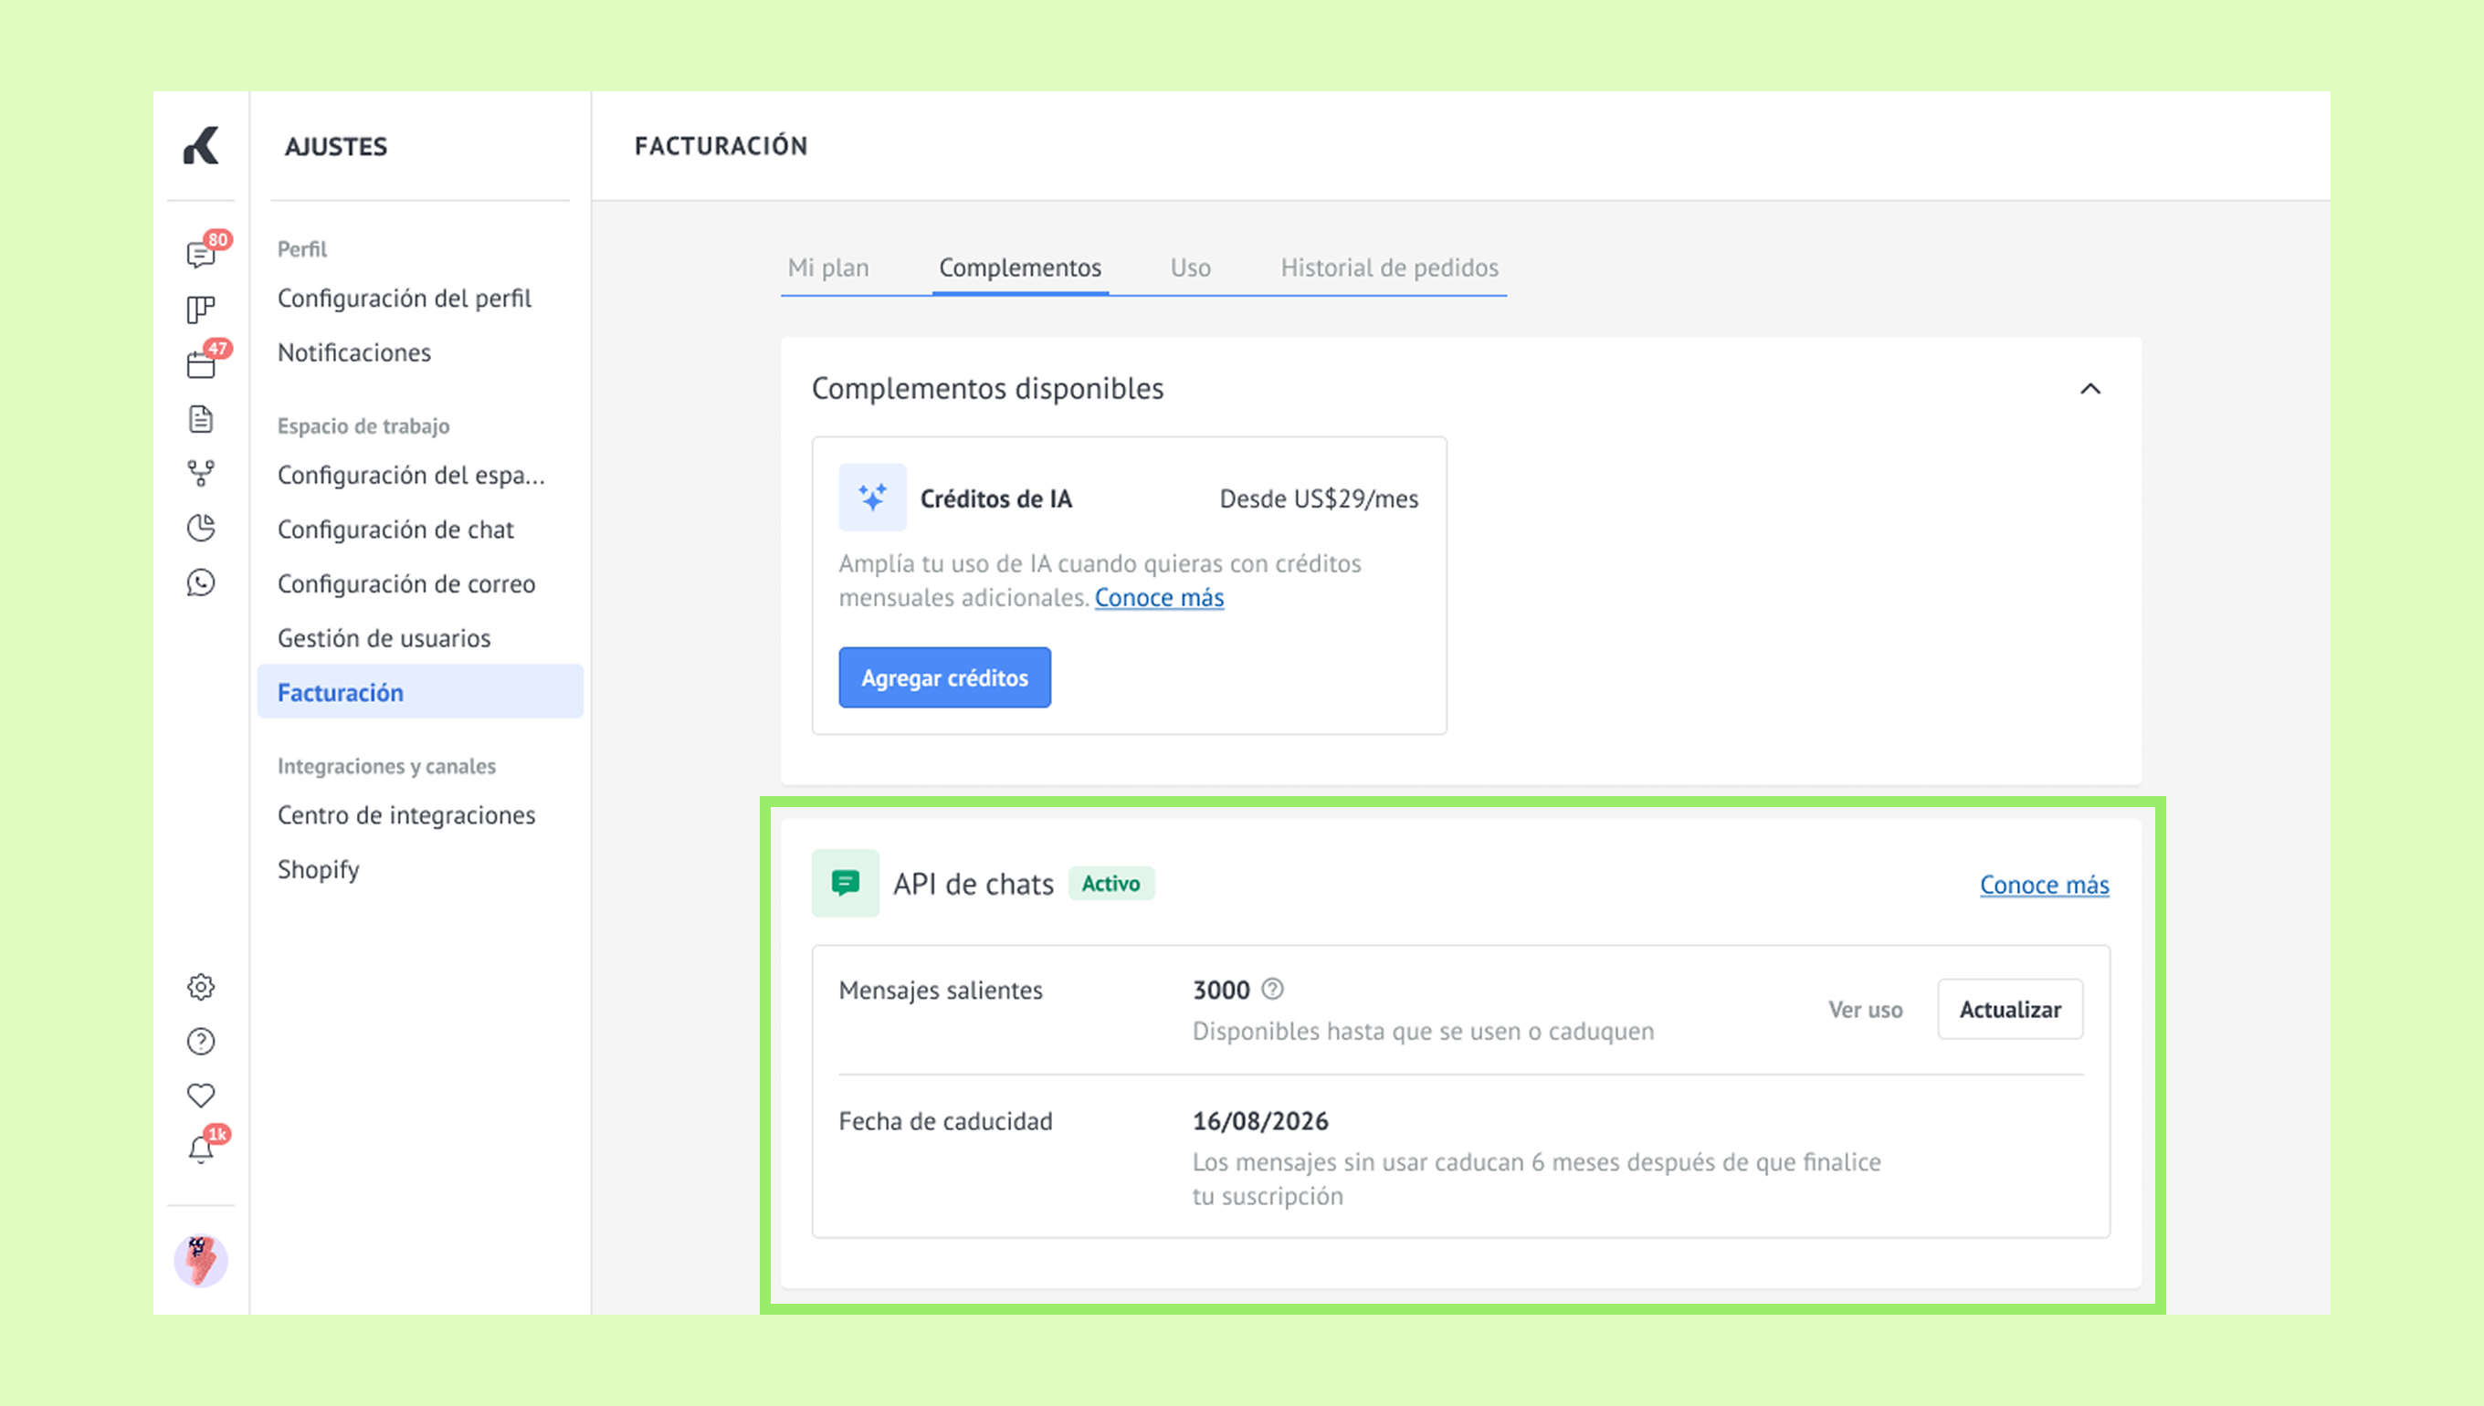Screen dimensions: 2484x1406
Task: Switch to the Uso tab
Action: pyautogui.click(x=1190, y=268)
